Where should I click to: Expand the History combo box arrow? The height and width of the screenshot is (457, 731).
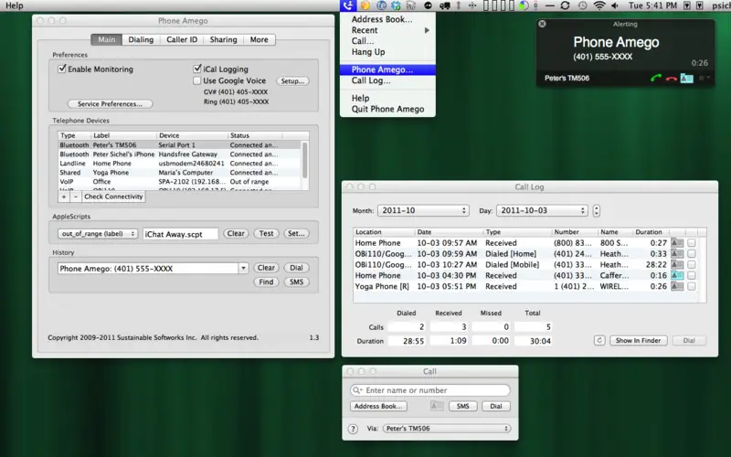click(x=243, y=268)
